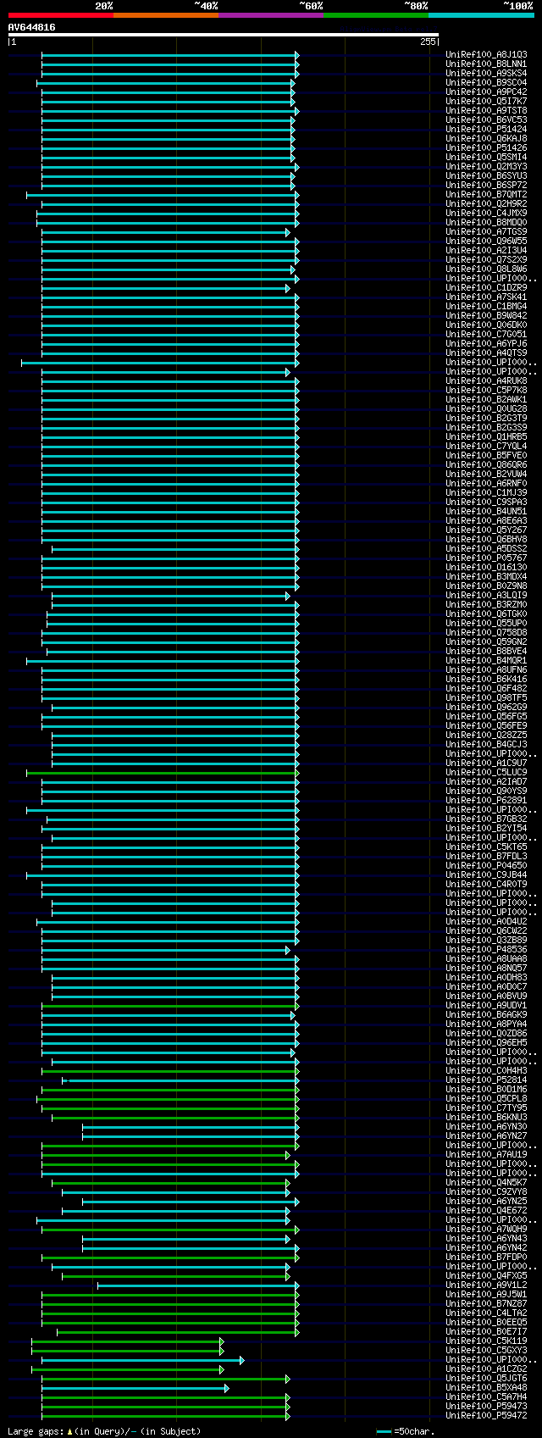Select hit label UniRef100_Q5I7K7

point(486,102)
